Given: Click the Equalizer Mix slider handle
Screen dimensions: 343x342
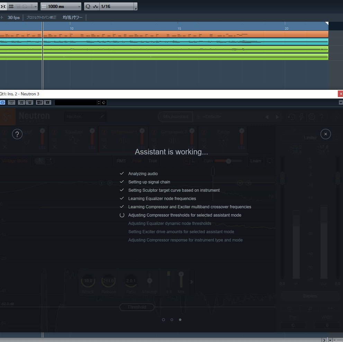Looking at the screenshot, I should 92,131.
